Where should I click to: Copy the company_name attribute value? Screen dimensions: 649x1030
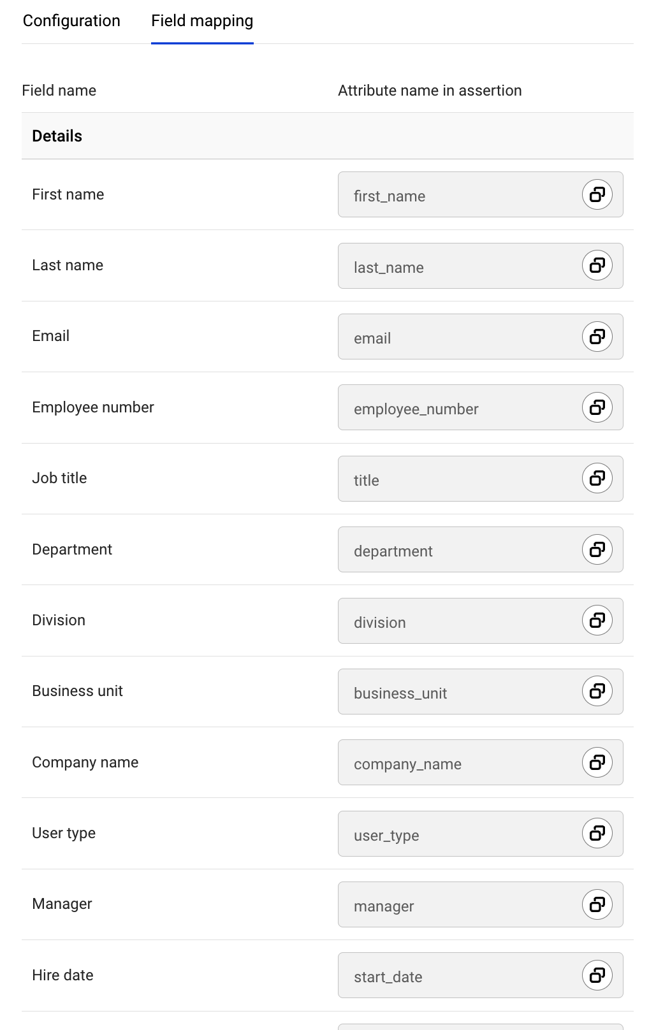597,762
